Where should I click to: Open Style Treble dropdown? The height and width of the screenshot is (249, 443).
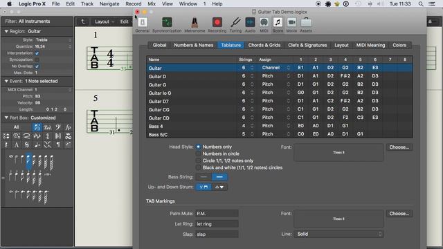tap(53, 40)
